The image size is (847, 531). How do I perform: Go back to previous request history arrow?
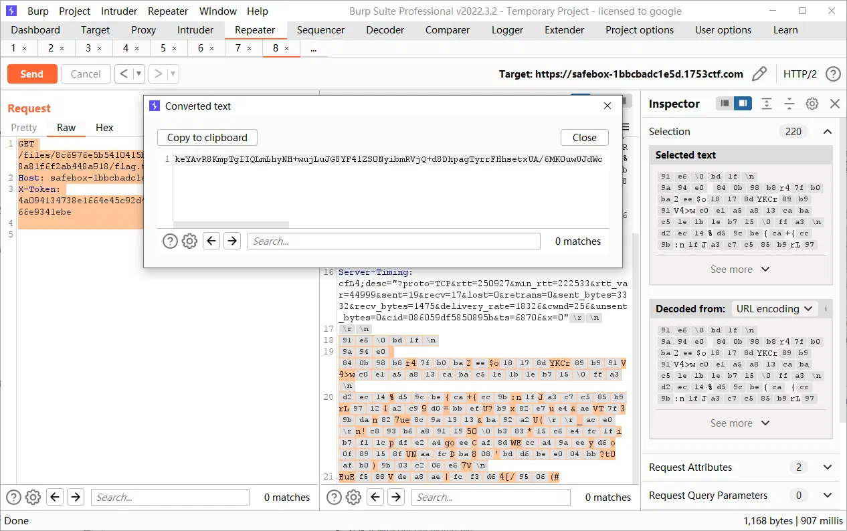click(x=123, y=74)
